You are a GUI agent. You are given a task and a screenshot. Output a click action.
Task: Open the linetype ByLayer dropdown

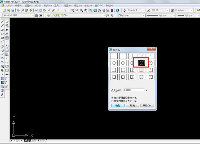[174, 15]
